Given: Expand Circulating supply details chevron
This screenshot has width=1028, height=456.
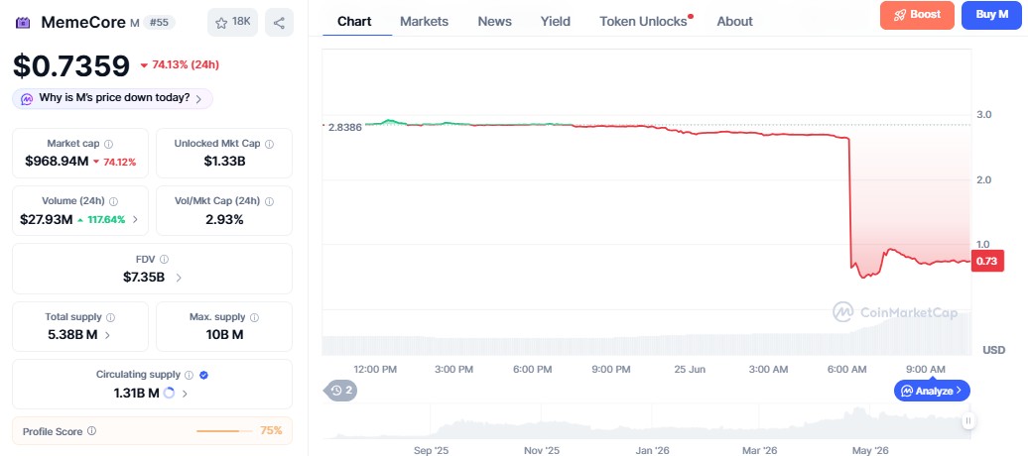Looking at the screenshot, I should click(x=185, y=394).
